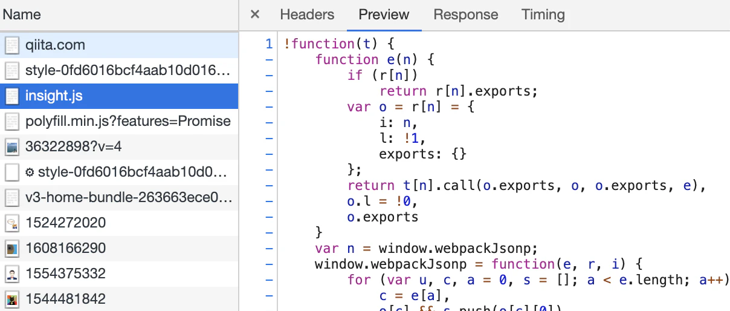
Task: Click the thumbnail icon for 1608166290
Action: [12, 249]
